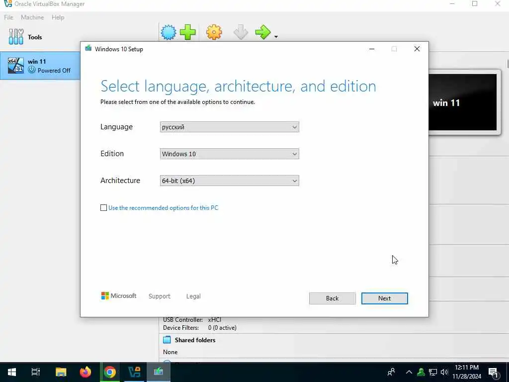509x382 pixels.
Task: Switch to VirtualBox taskbar icon
Action: (x=134, y=372)
